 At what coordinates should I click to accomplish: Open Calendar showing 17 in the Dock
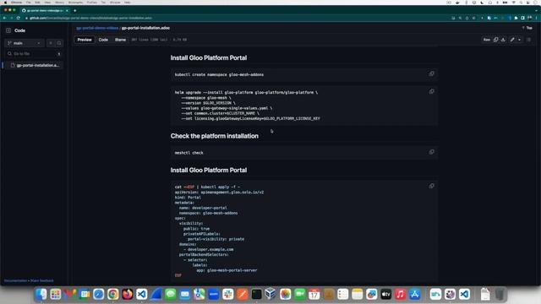pos(314,295)
